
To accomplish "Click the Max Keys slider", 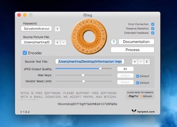I will point(83,75).
